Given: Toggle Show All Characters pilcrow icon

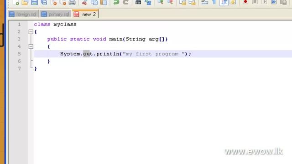Looking at the screenshot, I should [x=214, y=2].
